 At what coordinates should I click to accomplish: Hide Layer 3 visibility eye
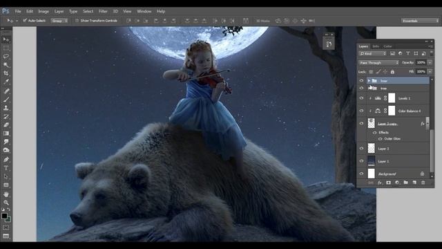361,148
